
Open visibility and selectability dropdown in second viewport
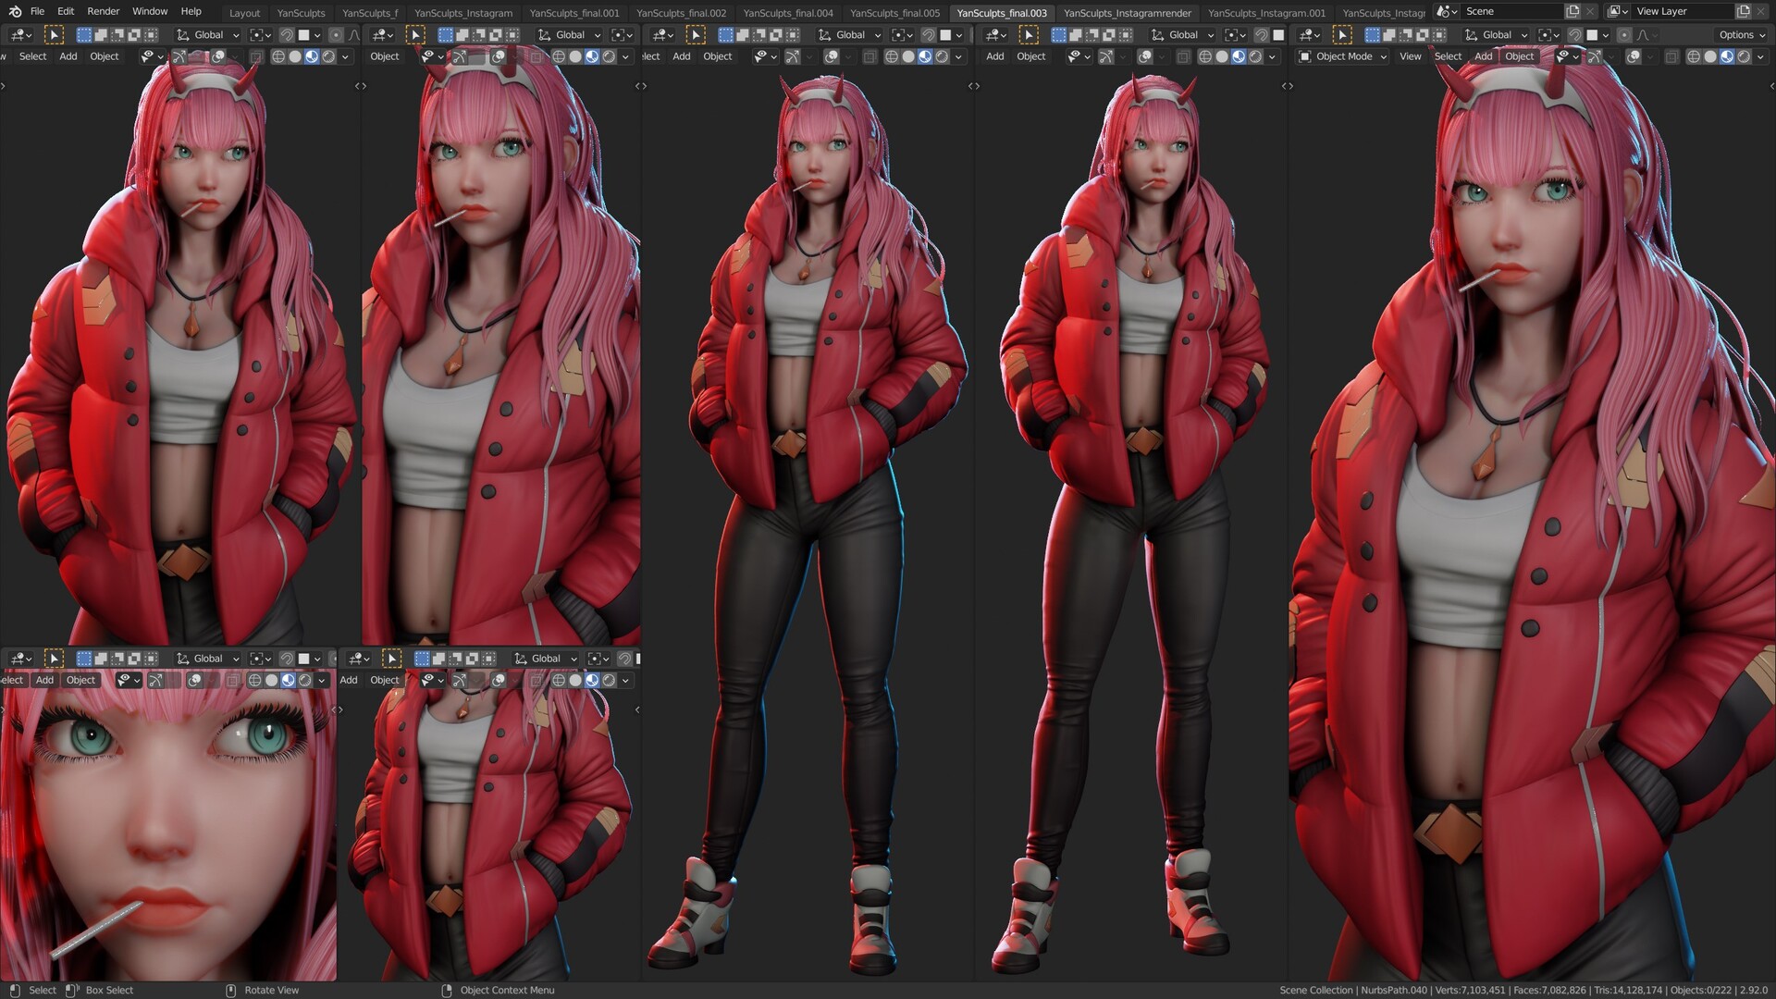click(431, 56)
